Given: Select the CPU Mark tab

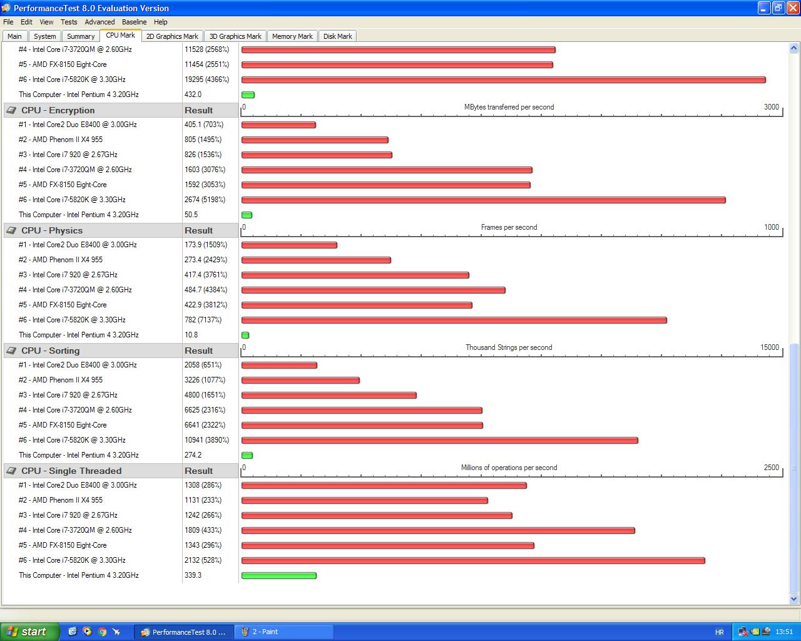Looking at the screenshot, I should (x=121, y=36).
